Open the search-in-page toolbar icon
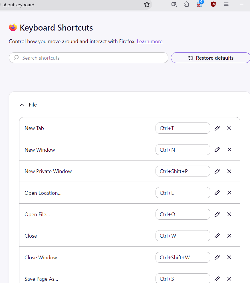The image size is (250, 283). point(174,4)
